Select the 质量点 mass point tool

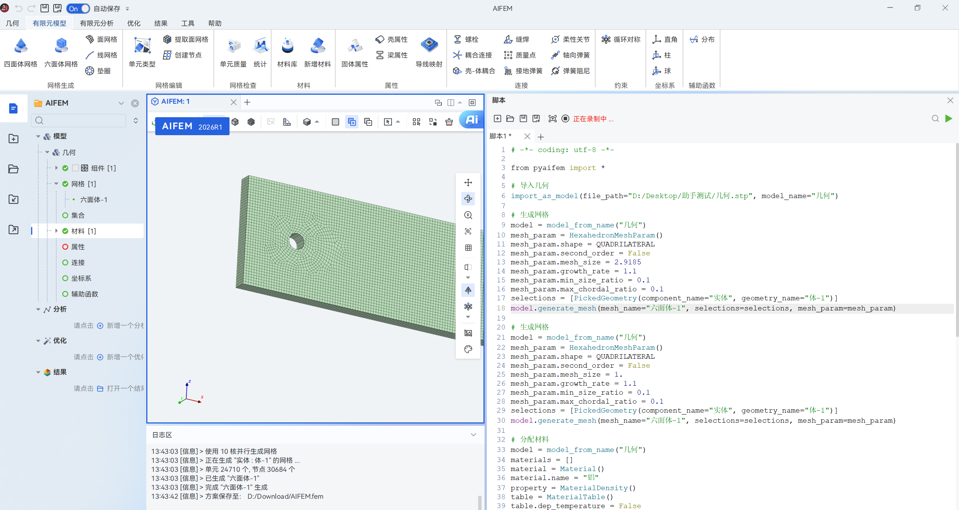coord(520,55)
